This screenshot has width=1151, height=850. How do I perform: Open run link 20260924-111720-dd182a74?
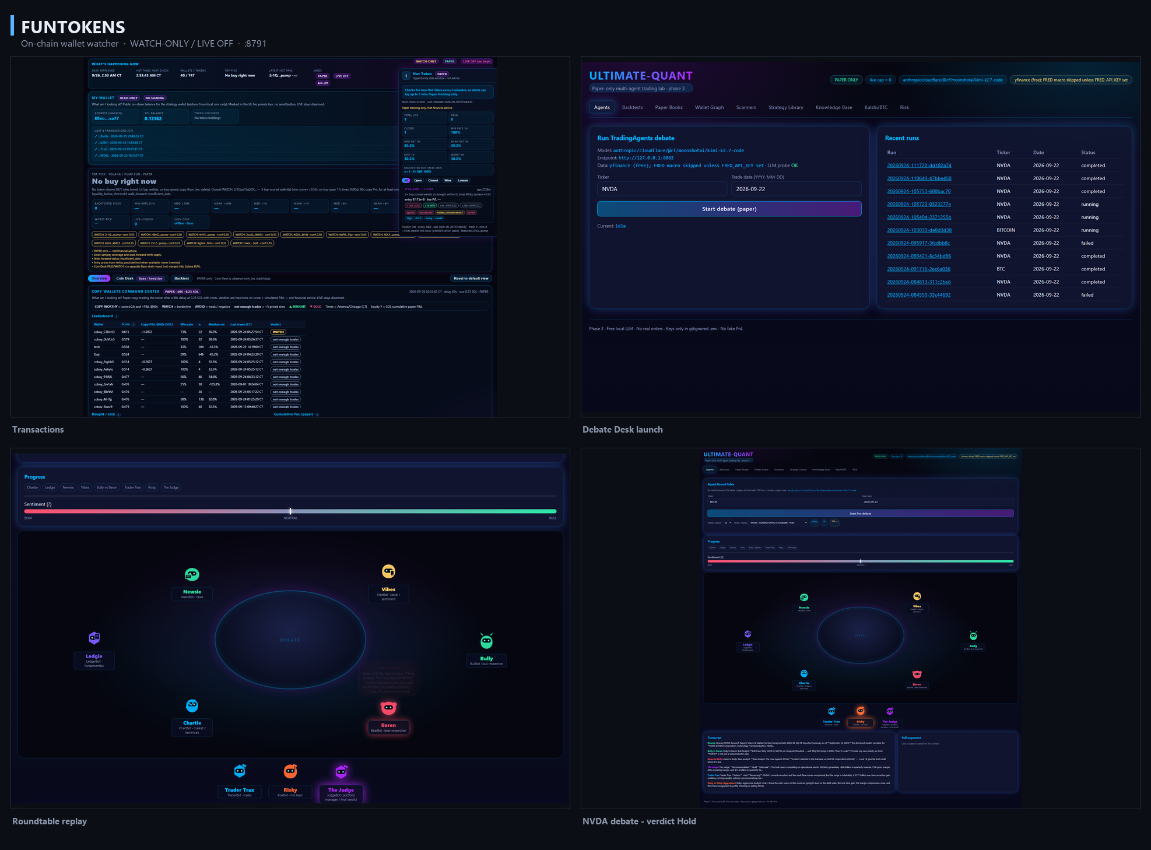[919, 166]
